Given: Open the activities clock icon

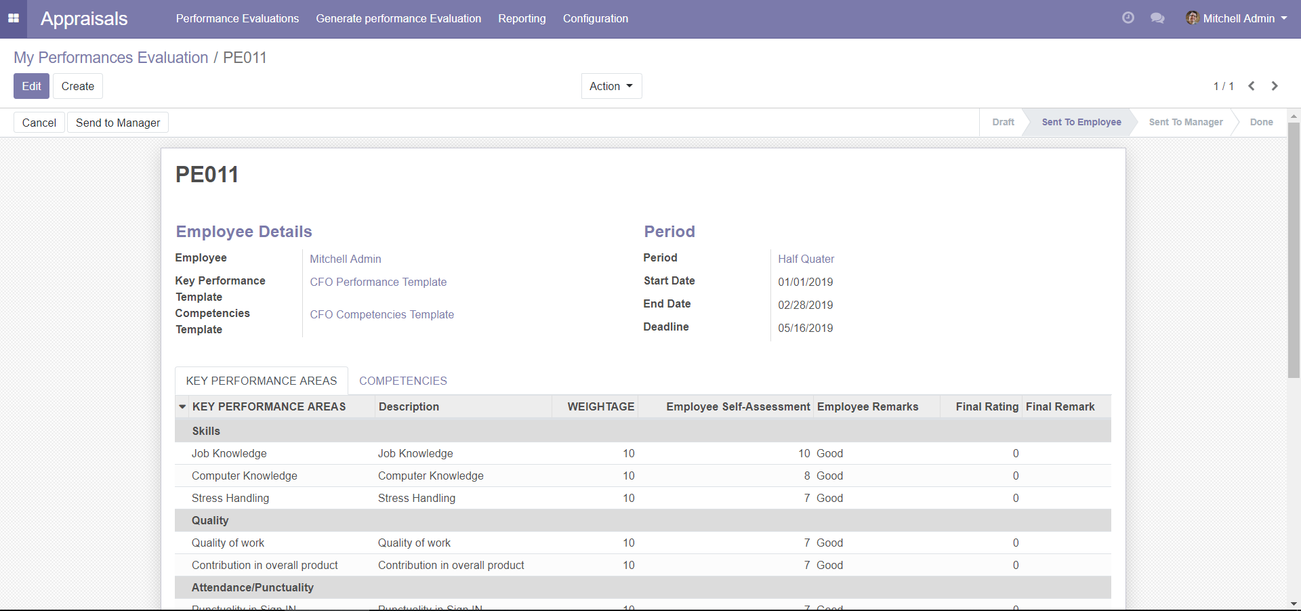Looking at the screenshot, I should (x=1128, y=18).
